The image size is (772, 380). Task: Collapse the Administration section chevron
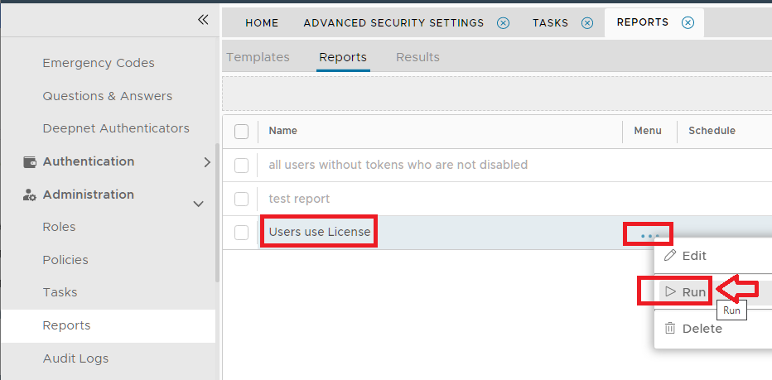[199, 204]
